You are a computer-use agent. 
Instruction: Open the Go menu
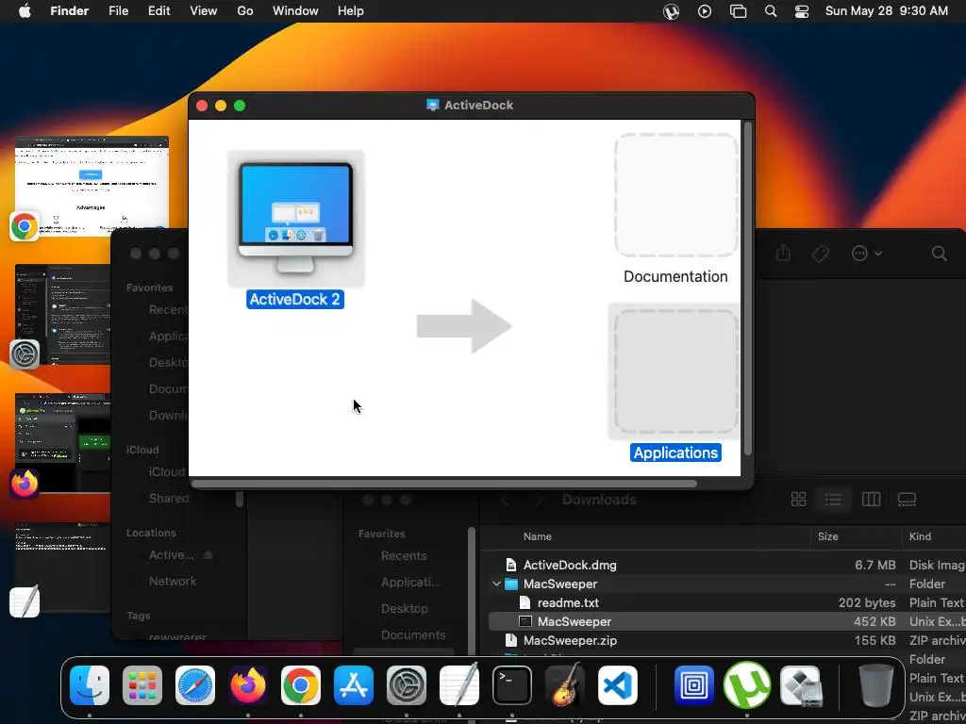(245, 11)
